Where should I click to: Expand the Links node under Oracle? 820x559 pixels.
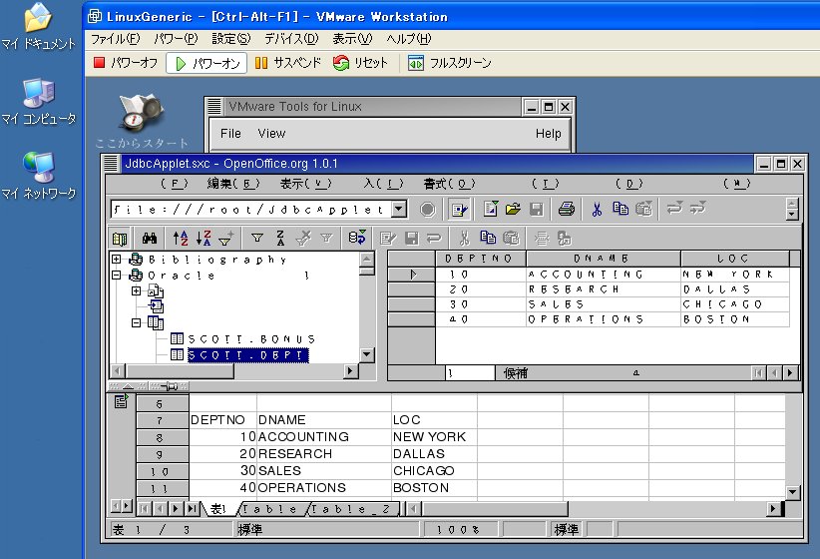coord(136,291)
